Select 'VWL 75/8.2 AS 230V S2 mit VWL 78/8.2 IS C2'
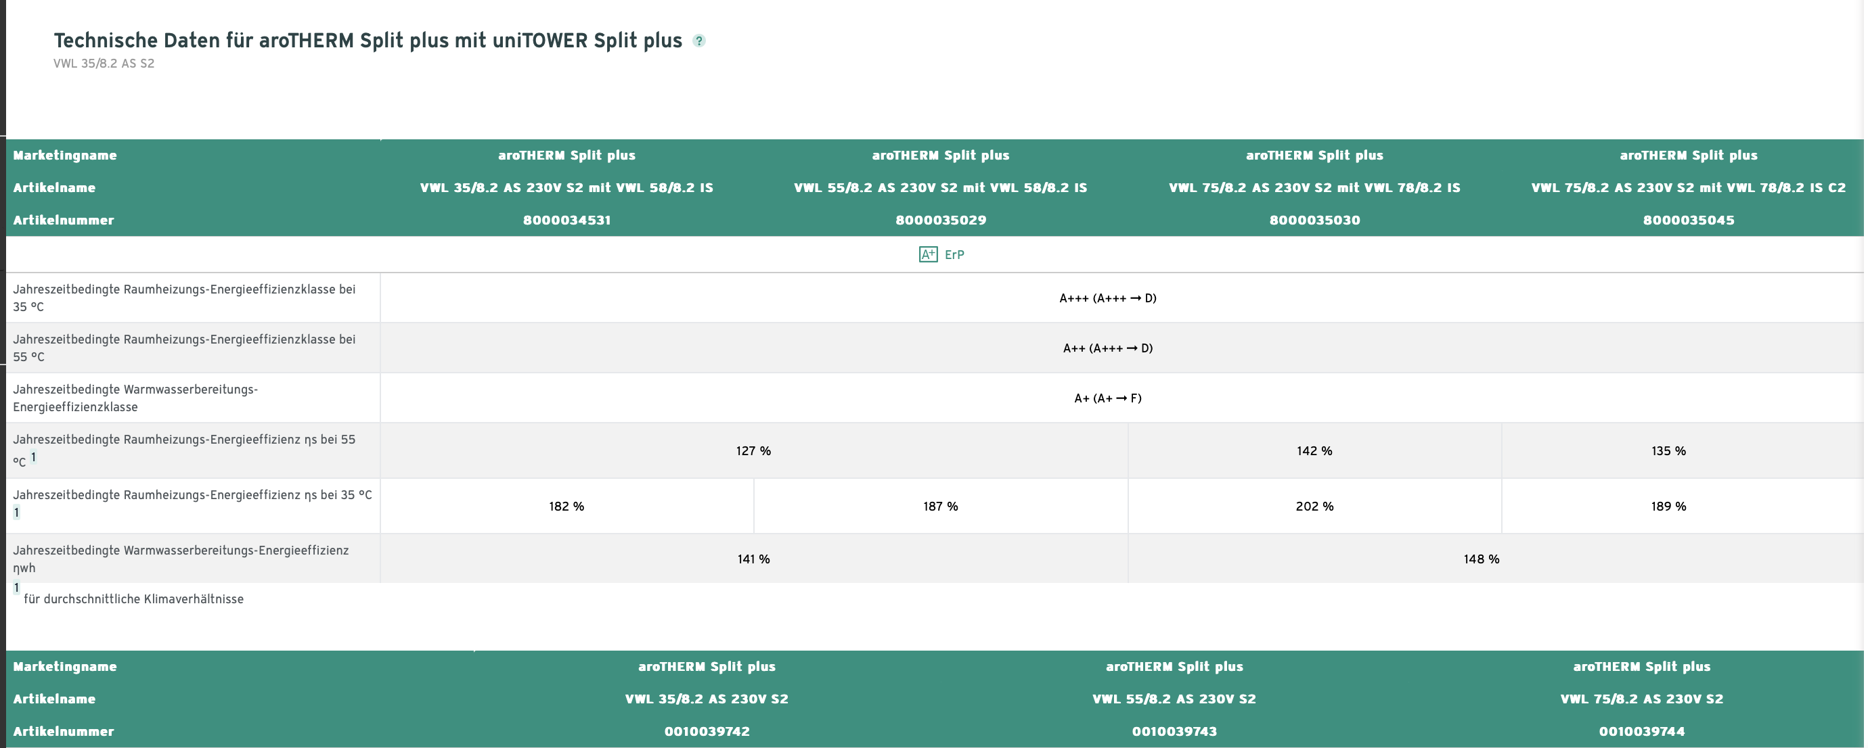 click(1688, 188)
